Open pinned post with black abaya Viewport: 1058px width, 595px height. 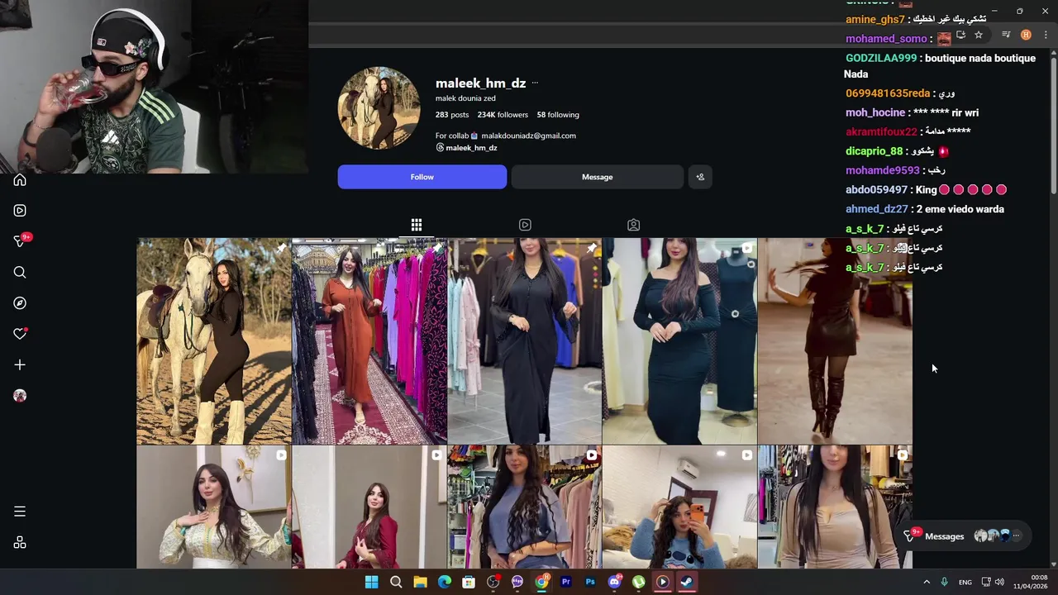pyautogui.click(x=524, y=341)
